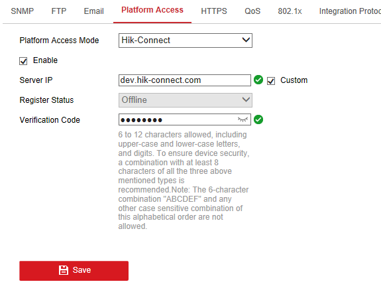
Task: Open the Integration Protocol tab
Action: [350, 11]
